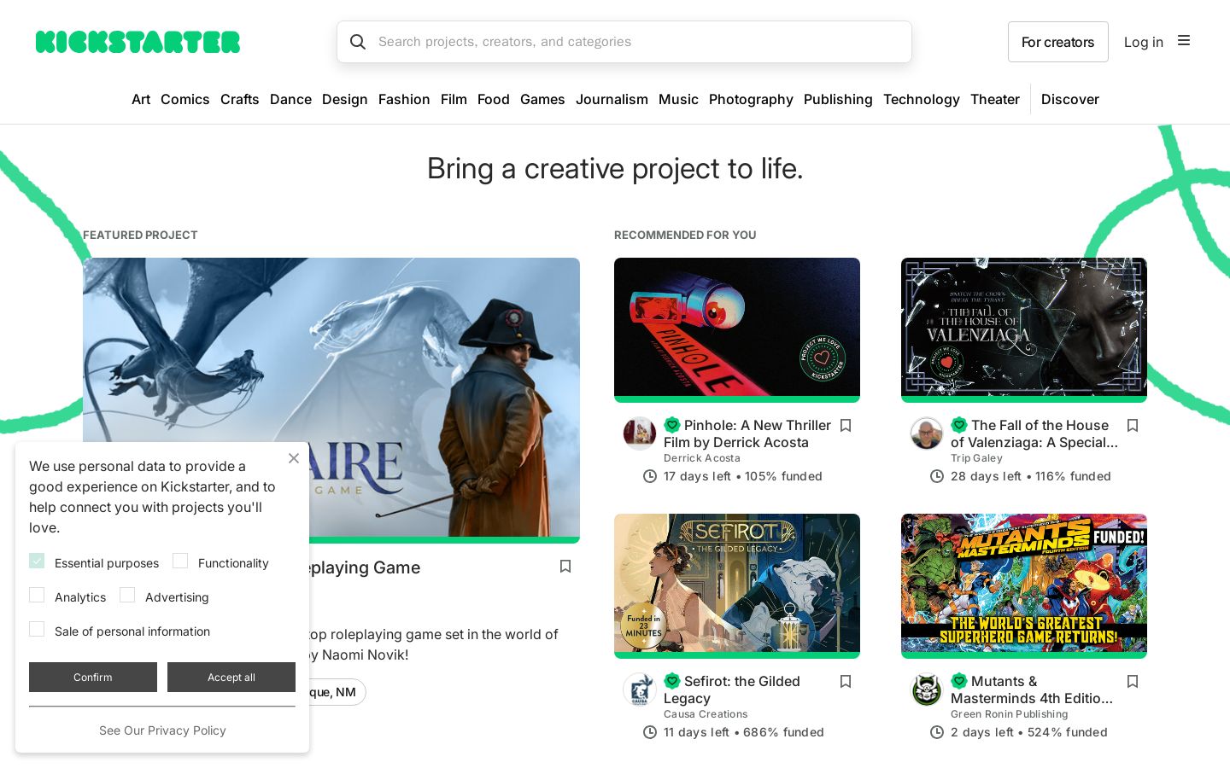Click the clock icon beside 2 days left
Viewport: 1230px width, 768px height.
(x=937, y=732)
